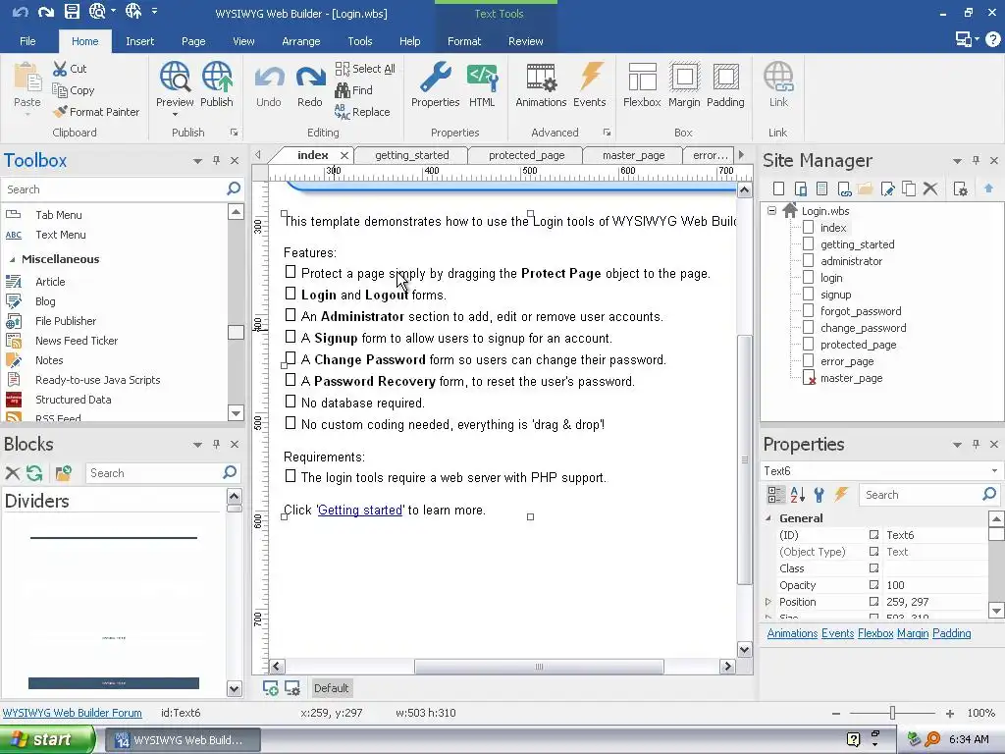This screenshot has height=754, width=1005.
Task: Click the Help question mark icon
Action: tap(993, 39)
